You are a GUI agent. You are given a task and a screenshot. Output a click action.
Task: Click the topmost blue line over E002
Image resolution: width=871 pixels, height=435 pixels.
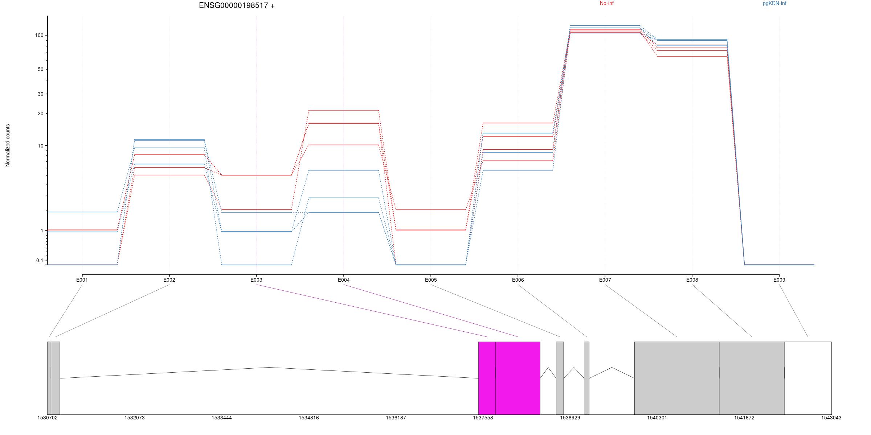169,140
